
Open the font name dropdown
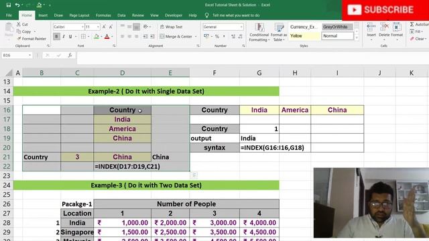(82, 27)
